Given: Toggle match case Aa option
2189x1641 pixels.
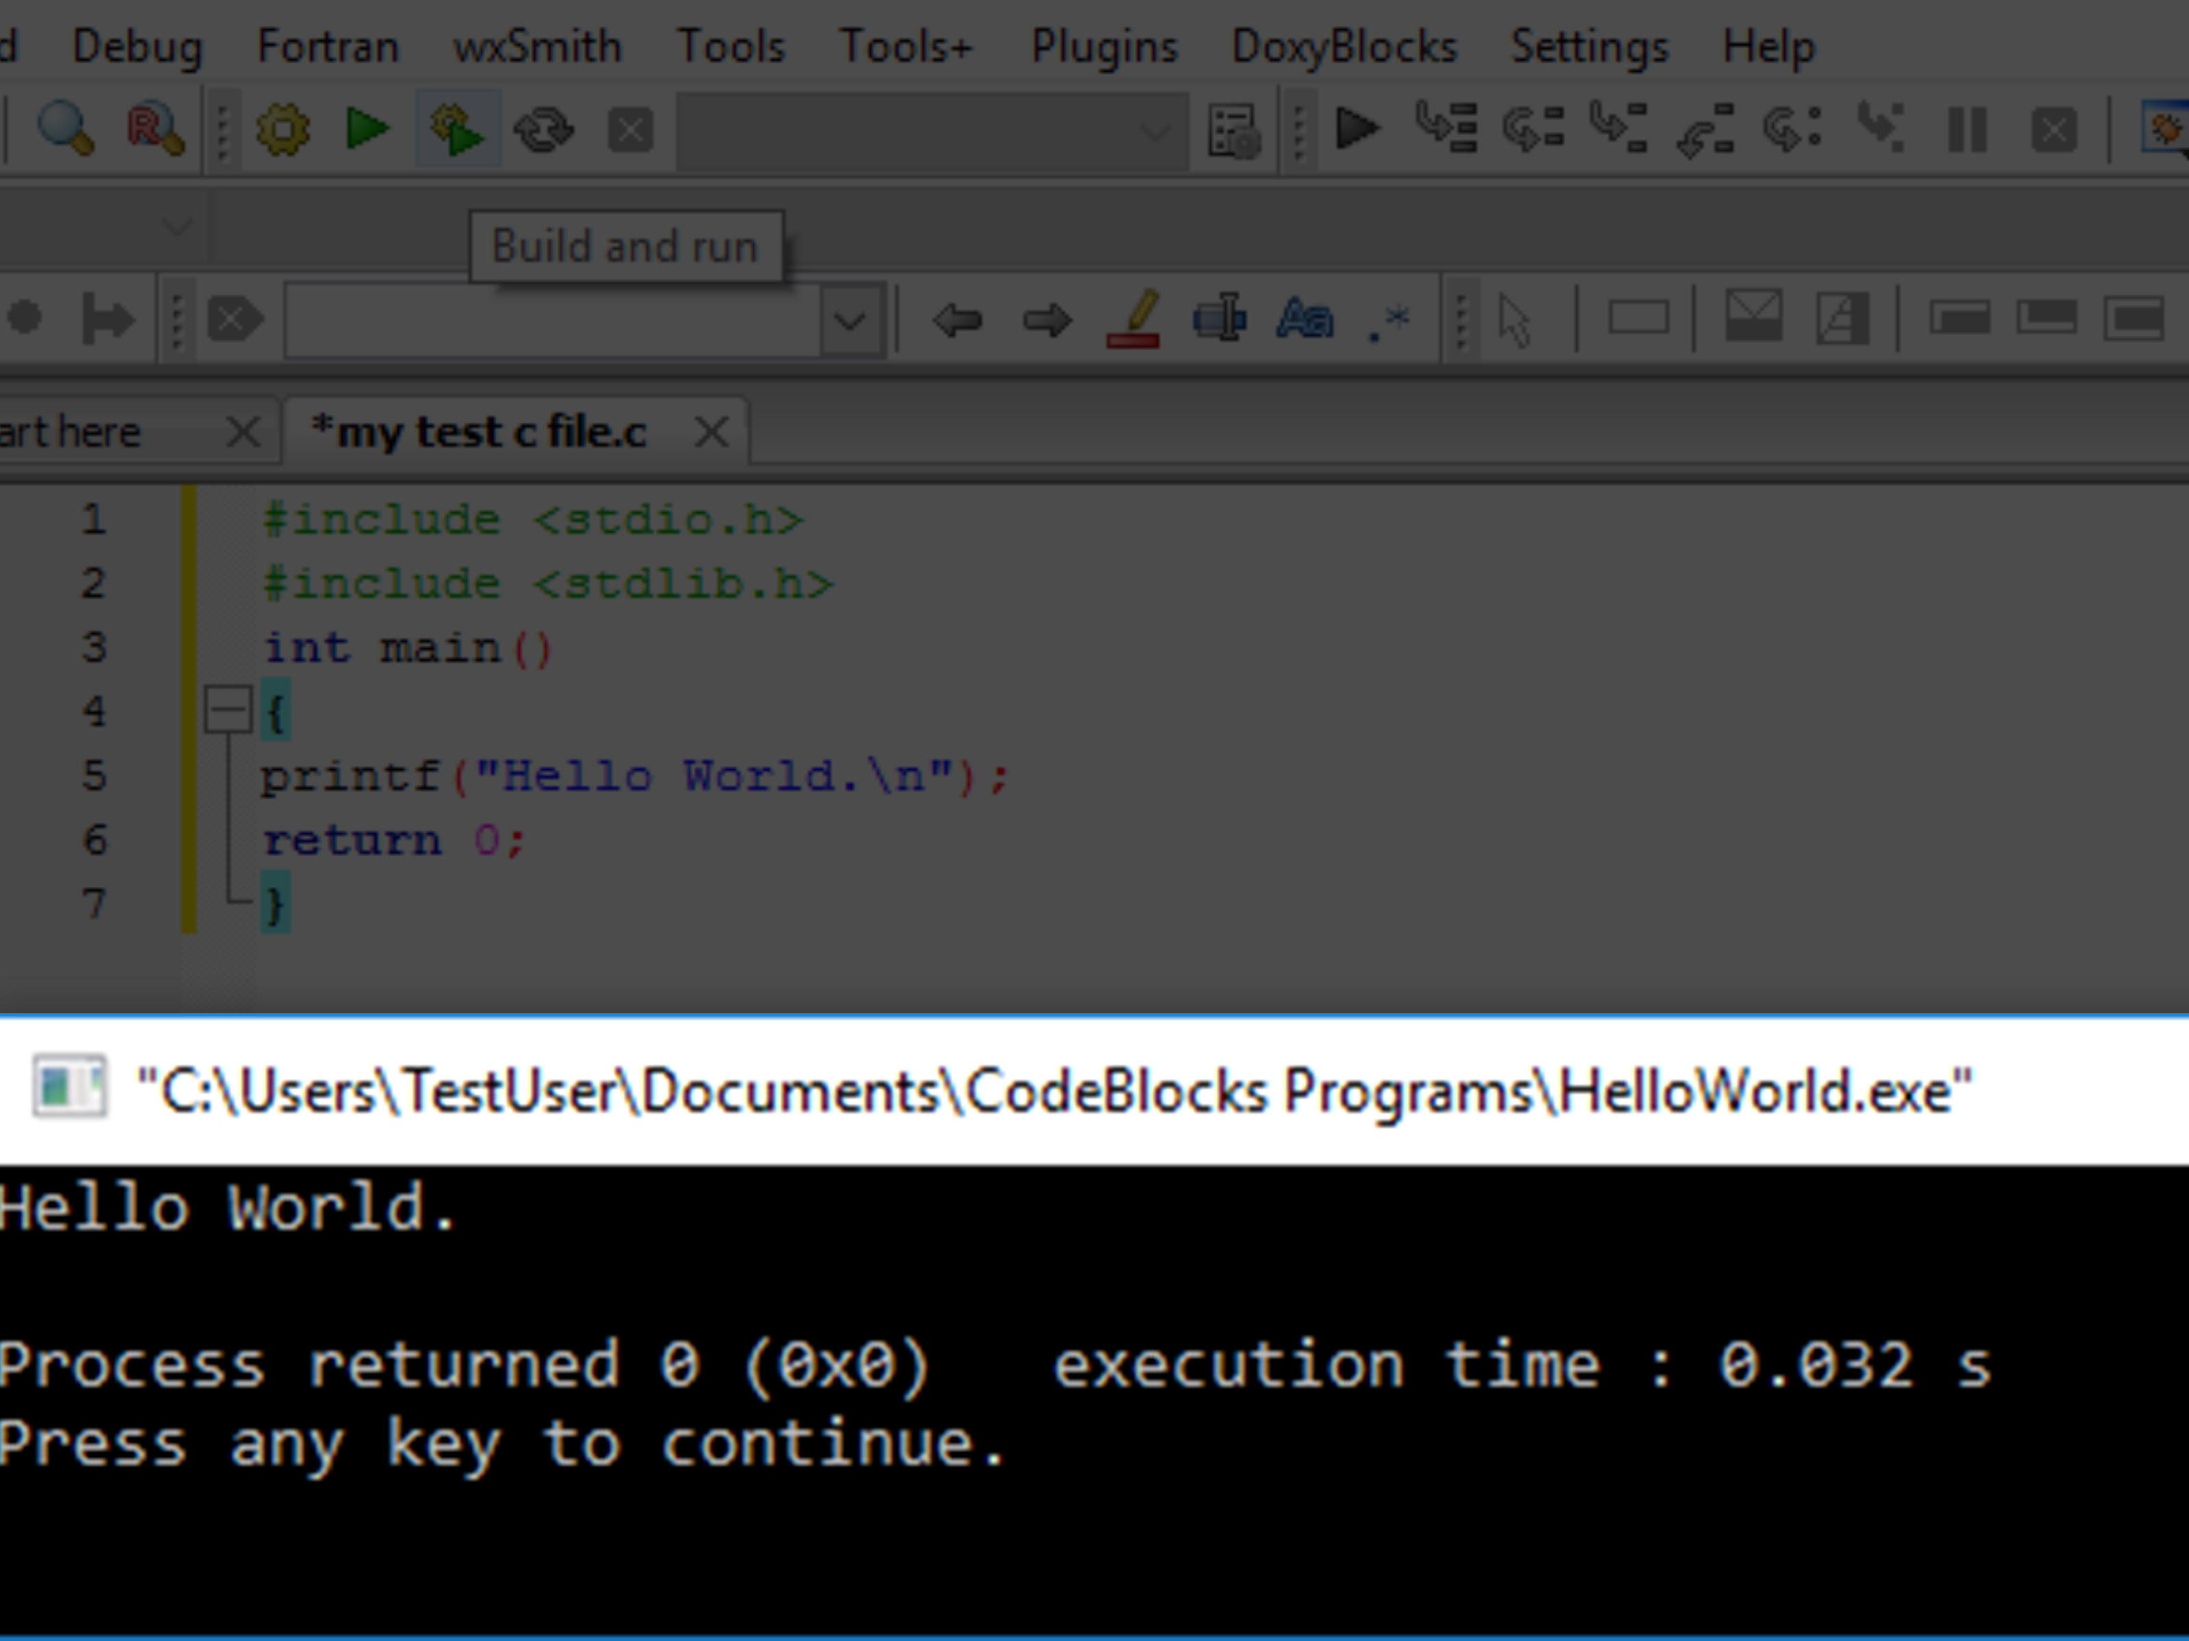Looking at the screenshot, I should tap(1305, 319).
